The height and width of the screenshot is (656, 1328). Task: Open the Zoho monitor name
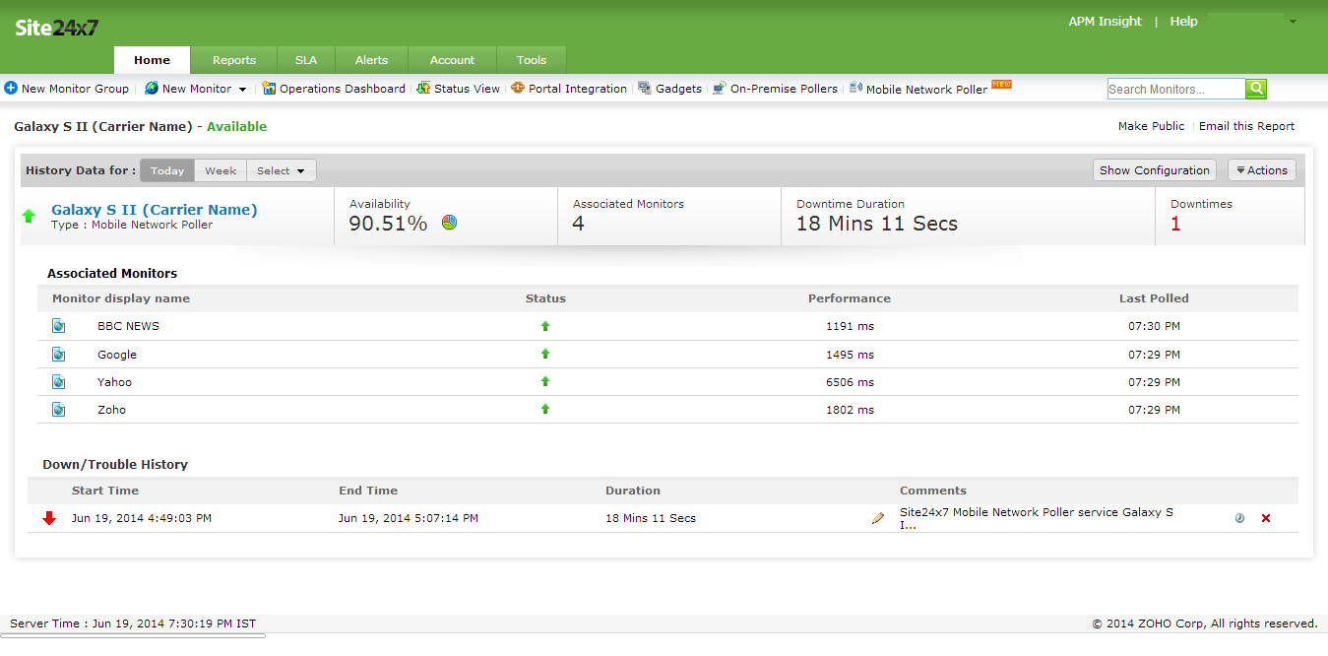click(x=111, y=410)
